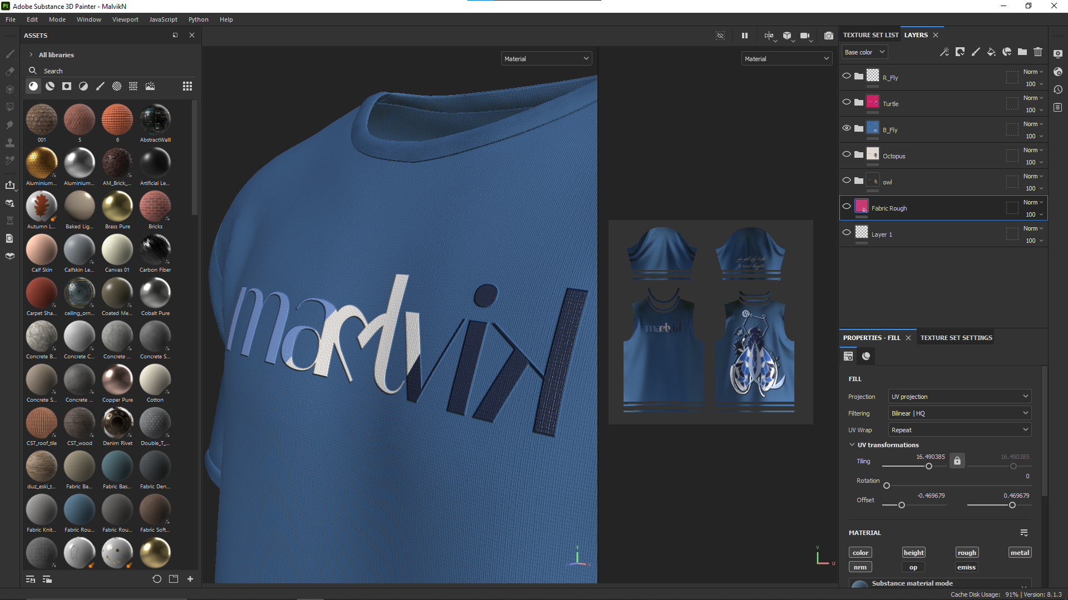Toggle the height material channel button

coord(913,553)
